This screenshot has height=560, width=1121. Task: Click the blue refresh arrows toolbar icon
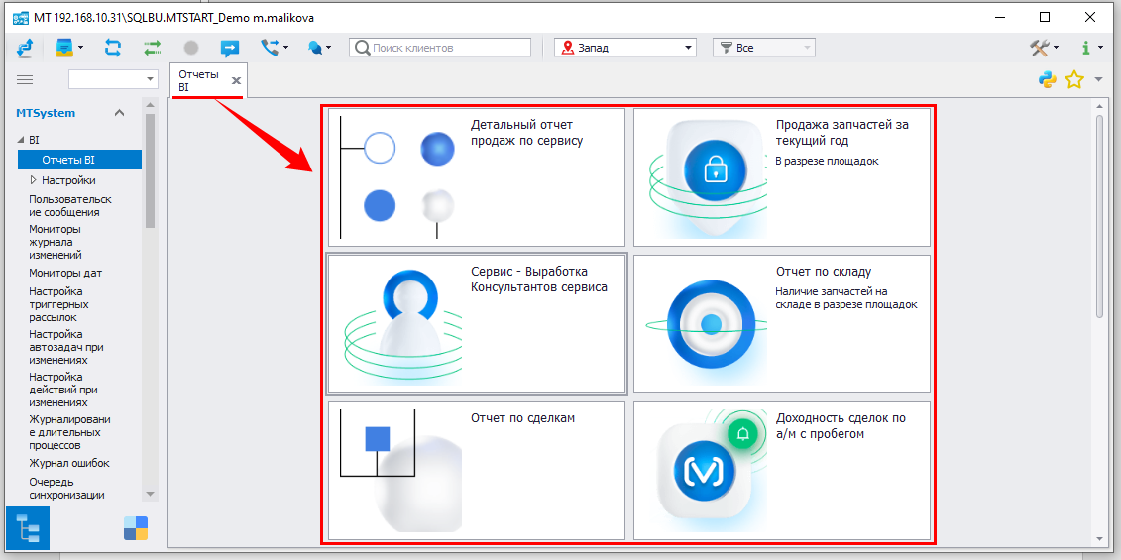tap(112, 48)
